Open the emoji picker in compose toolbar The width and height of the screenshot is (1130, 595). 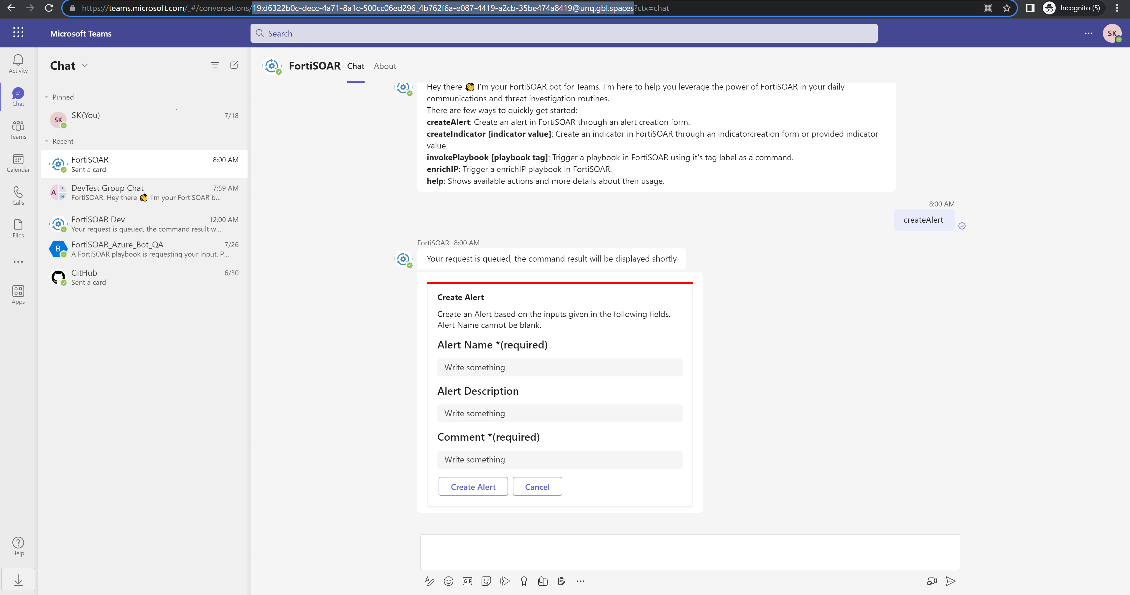click(448, 581)
